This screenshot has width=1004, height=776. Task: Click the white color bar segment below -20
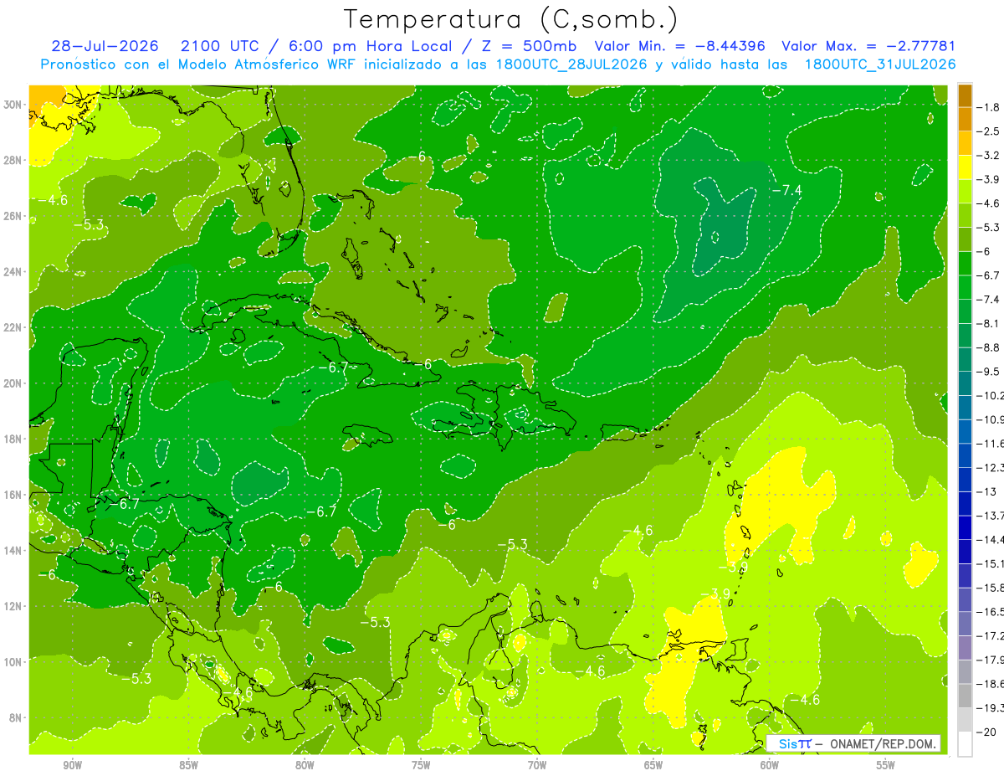click(x=965, y=743)
